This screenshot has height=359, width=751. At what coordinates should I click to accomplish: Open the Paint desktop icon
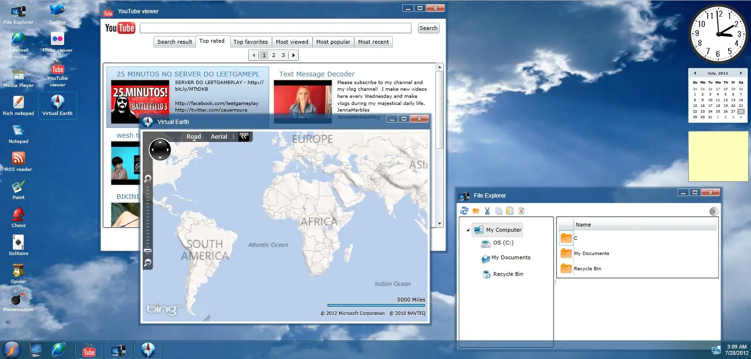pyautogui.click(x=19, y=190)
